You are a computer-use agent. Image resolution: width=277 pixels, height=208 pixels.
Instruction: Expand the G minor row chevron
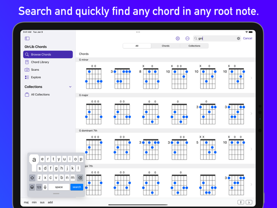tap(251, 78)
